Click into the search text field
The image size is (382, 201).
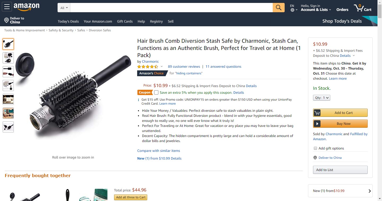[171, 8]
